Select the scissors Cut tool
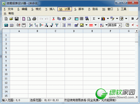 [53, 19]
